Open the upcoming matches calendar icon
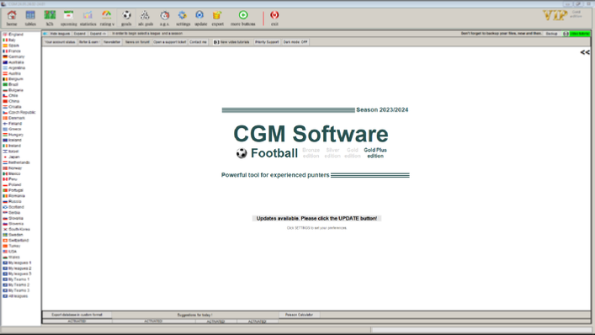 [x=69, y=18]
